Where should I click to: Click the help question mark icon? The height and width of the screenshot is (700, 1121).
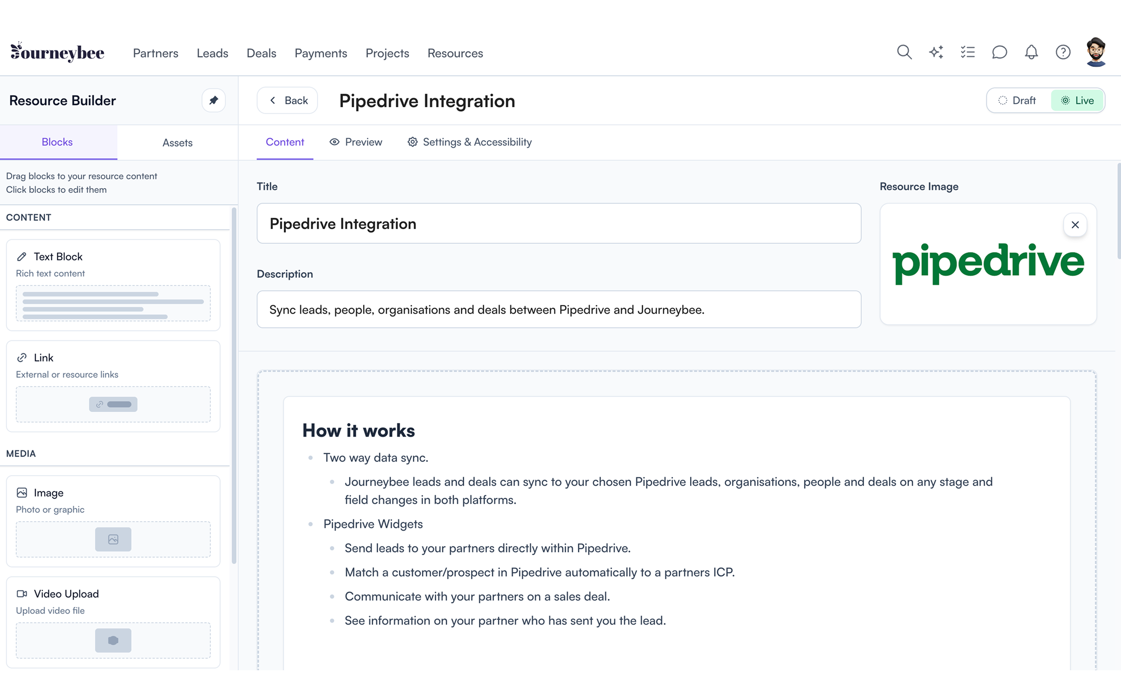click(1063, 52)
